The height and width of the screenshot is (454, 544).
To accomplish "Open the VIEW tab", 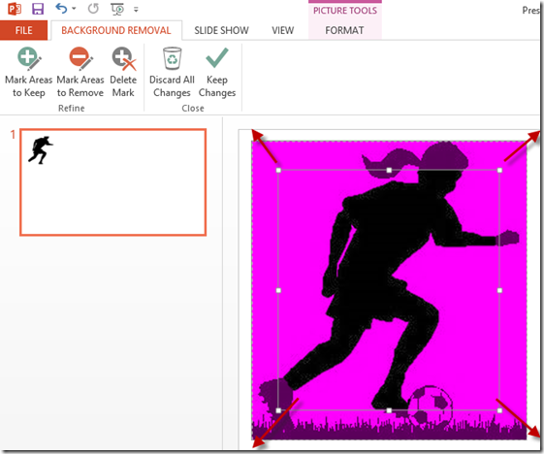I will 283,30.
